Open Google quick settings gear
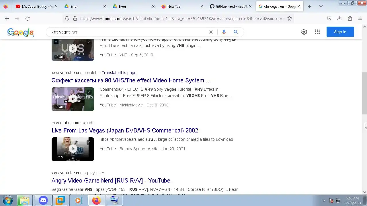 click(x=304, y=32)
